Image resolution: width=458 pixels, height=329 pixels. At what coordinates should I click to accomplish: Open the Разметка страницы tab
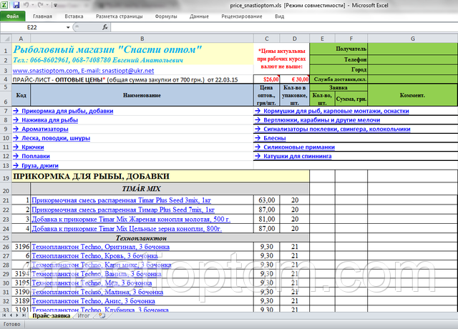pos(120,16)
